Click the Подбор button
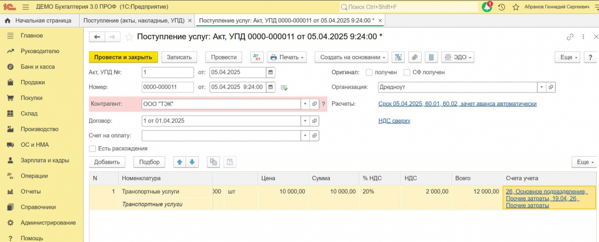This screenshot has height=242, width=599. point(149,162)
